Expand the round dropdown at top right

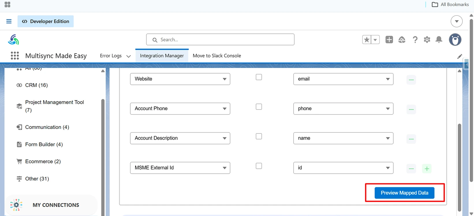(456, 21)
